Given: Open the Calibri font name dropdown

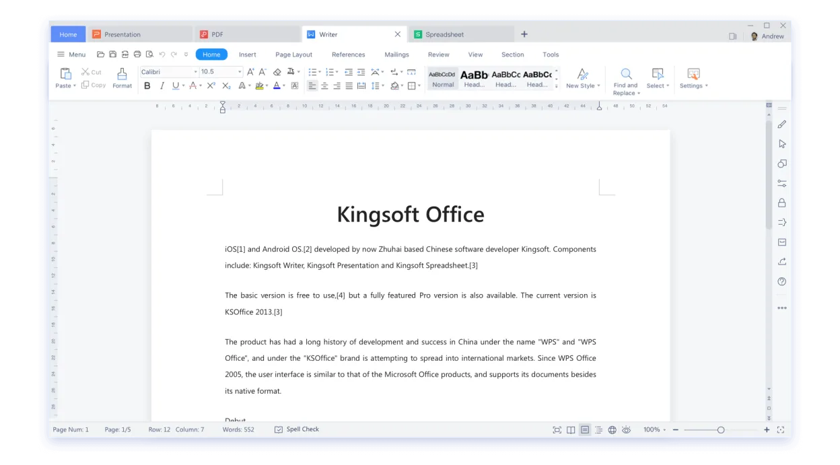Looking at the screenshot, I should click(195, 72).
